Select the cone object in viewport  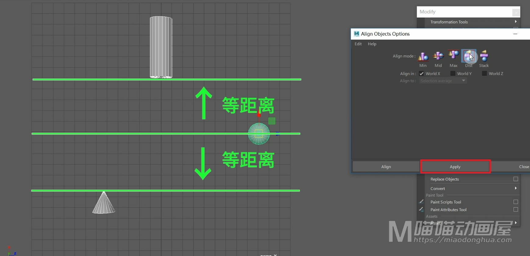coord(104,202)
